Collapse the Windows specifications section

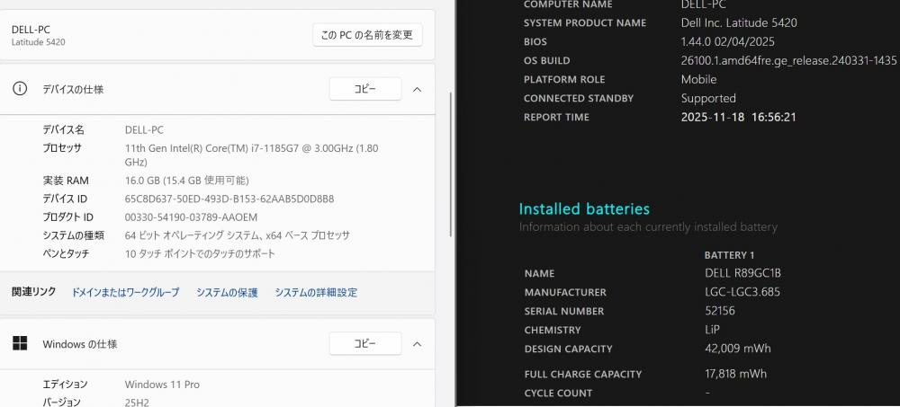418,344
